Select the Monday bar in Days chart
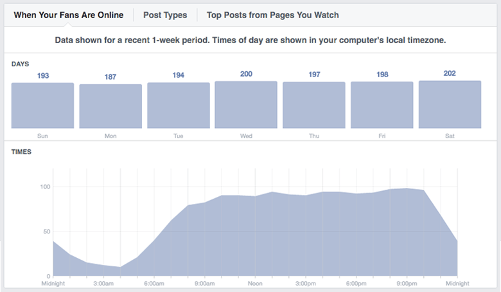The height and width of the screenshot is (292, 501). pyautogui.click(x=110, y=106)
